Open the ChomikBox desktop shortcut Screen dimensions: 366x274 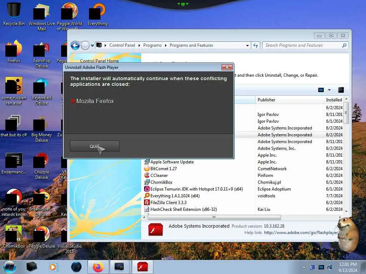tap(14, 237)
